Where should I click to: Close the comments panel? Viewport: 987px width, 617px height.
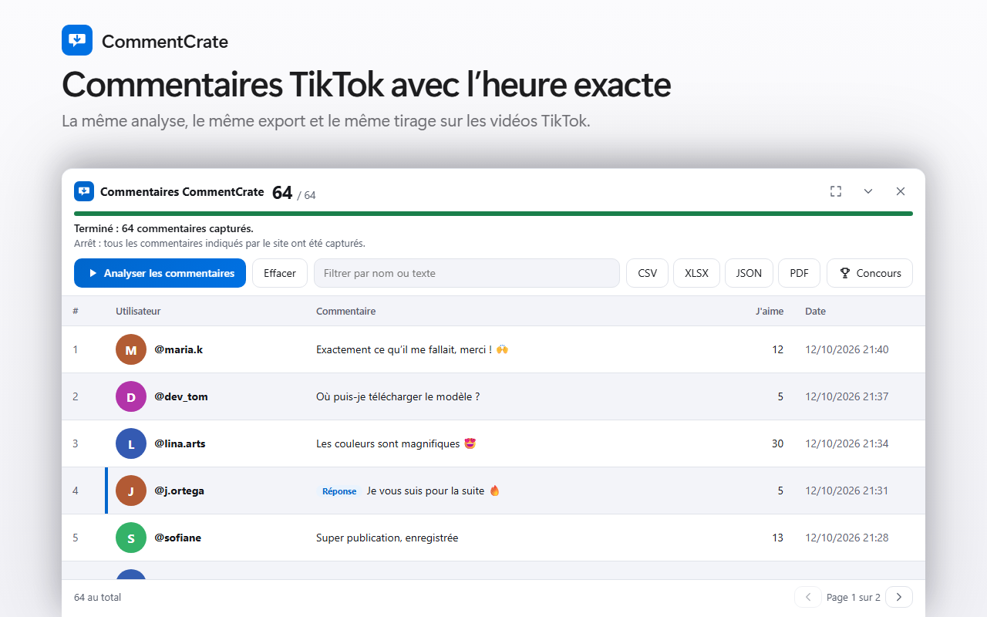901,191
